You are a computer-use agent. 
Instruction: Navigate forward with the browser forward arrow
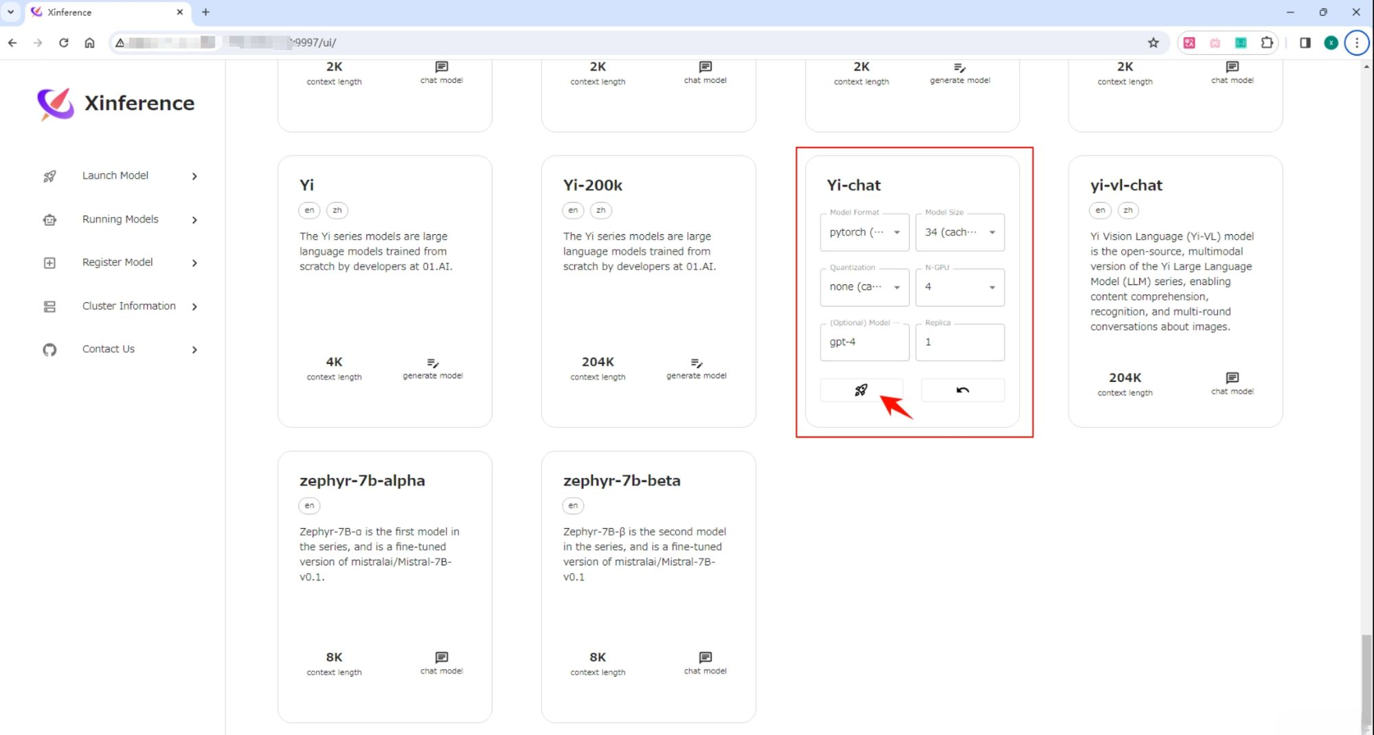point(38,43)
